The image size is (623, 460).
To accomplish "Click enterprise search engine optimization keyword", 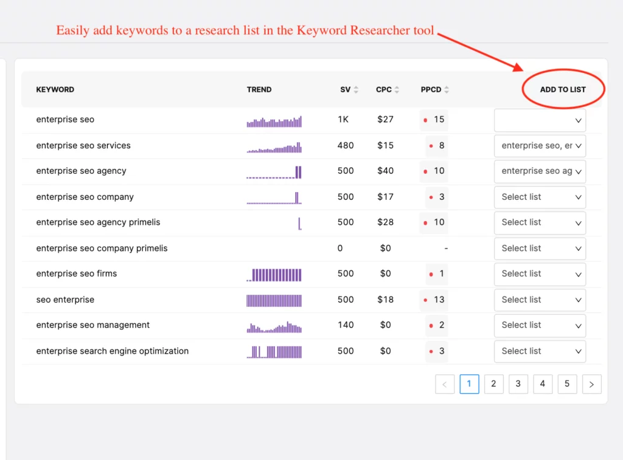I will tap(113, 351).
